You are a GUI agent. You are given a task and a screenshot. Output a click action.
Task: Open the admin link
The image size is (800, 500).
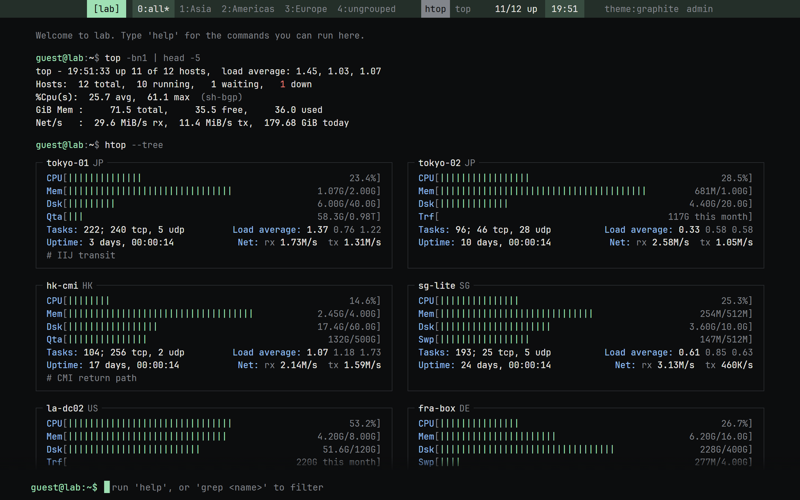(x=700, y=9)
